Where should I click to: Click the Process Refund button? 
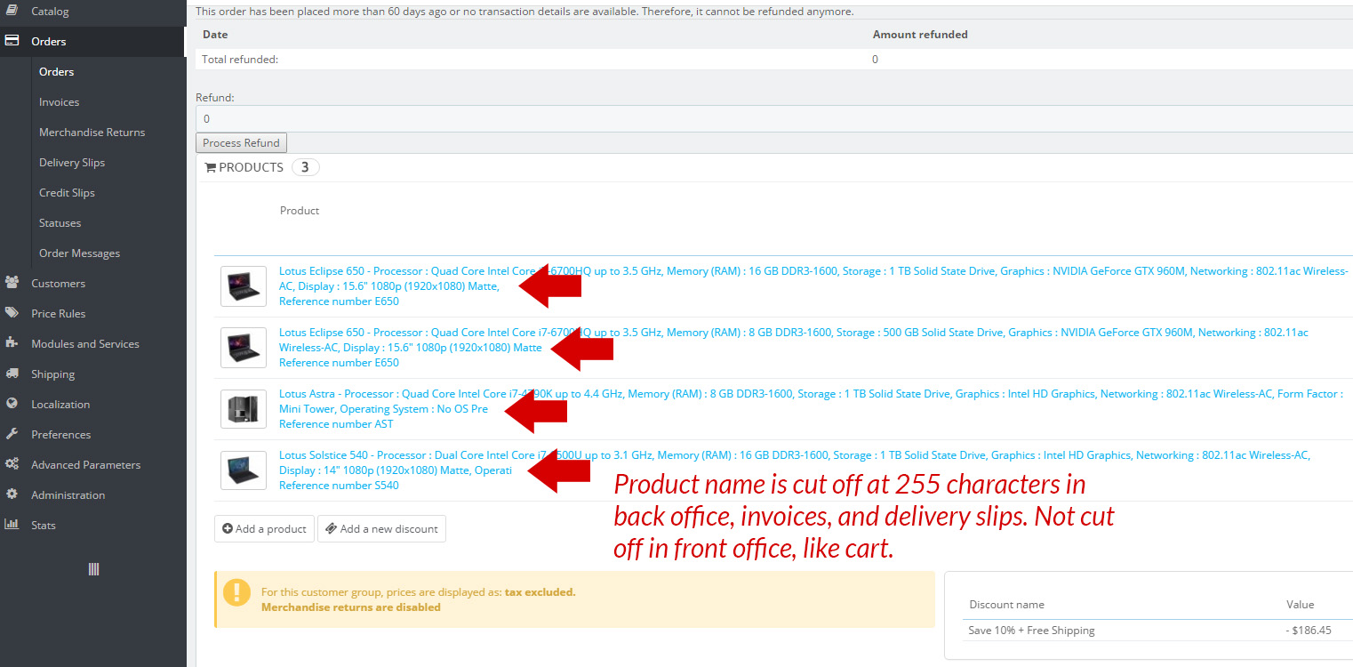241,143
